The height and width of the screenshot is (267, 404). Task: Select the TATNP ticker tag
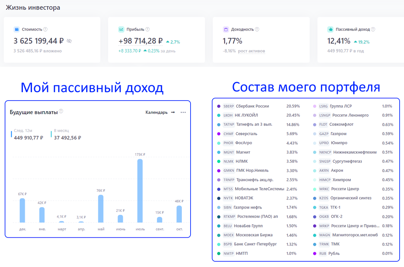click(x=229, y=124)
